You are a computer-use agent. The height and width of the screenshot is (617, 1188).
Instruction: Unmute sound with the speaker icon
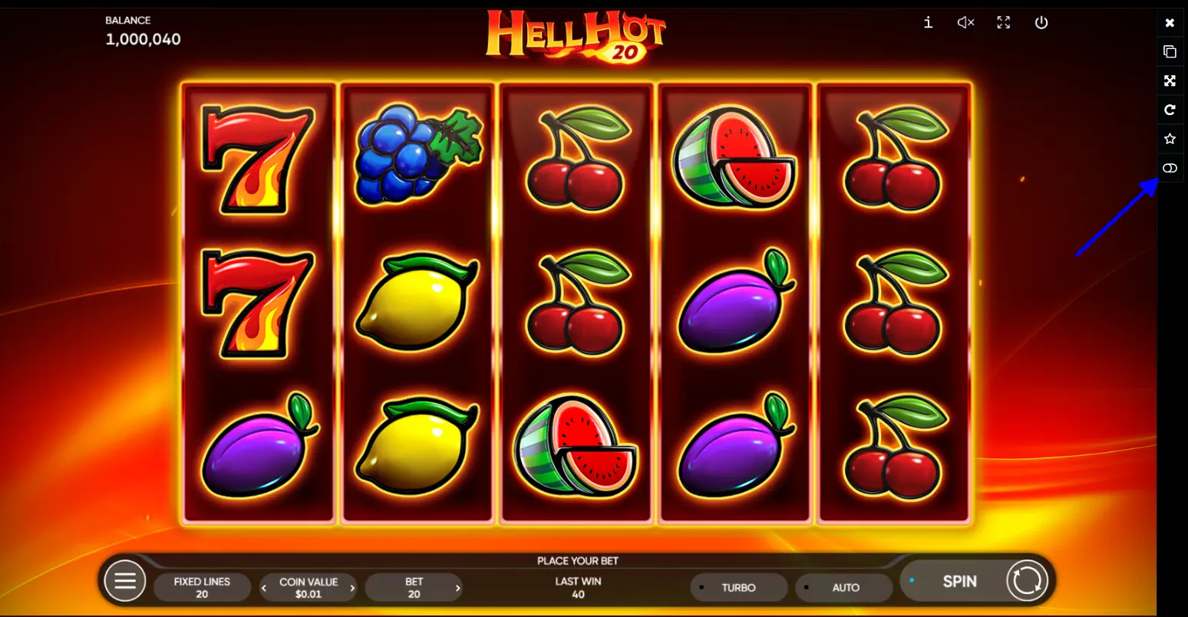point(965,22)
